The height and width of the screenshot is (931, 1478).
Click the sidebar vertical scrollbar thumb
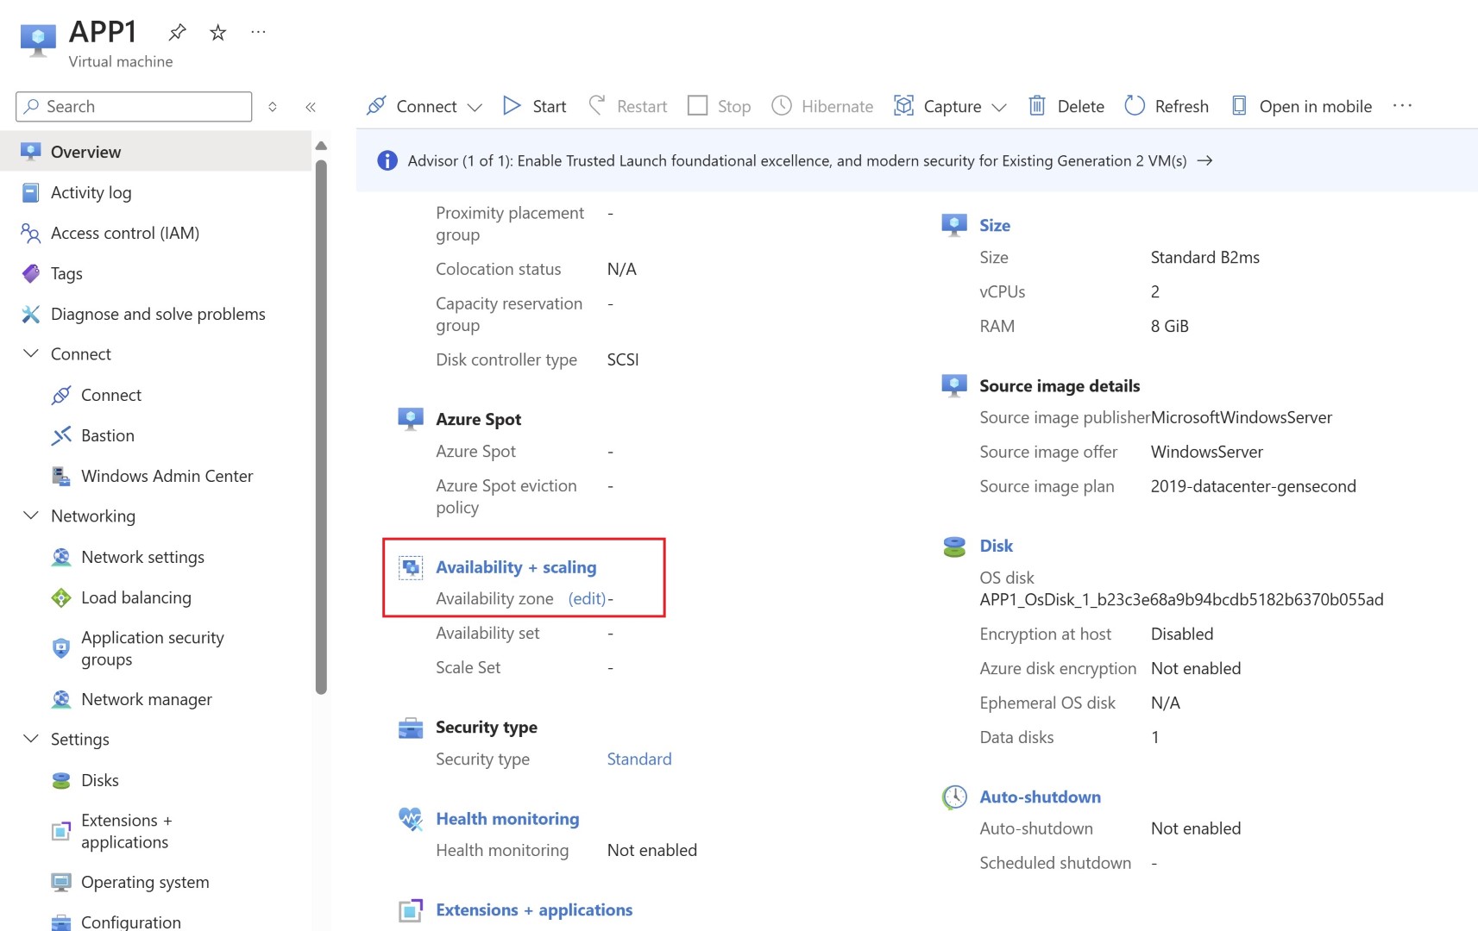(321, 427)
